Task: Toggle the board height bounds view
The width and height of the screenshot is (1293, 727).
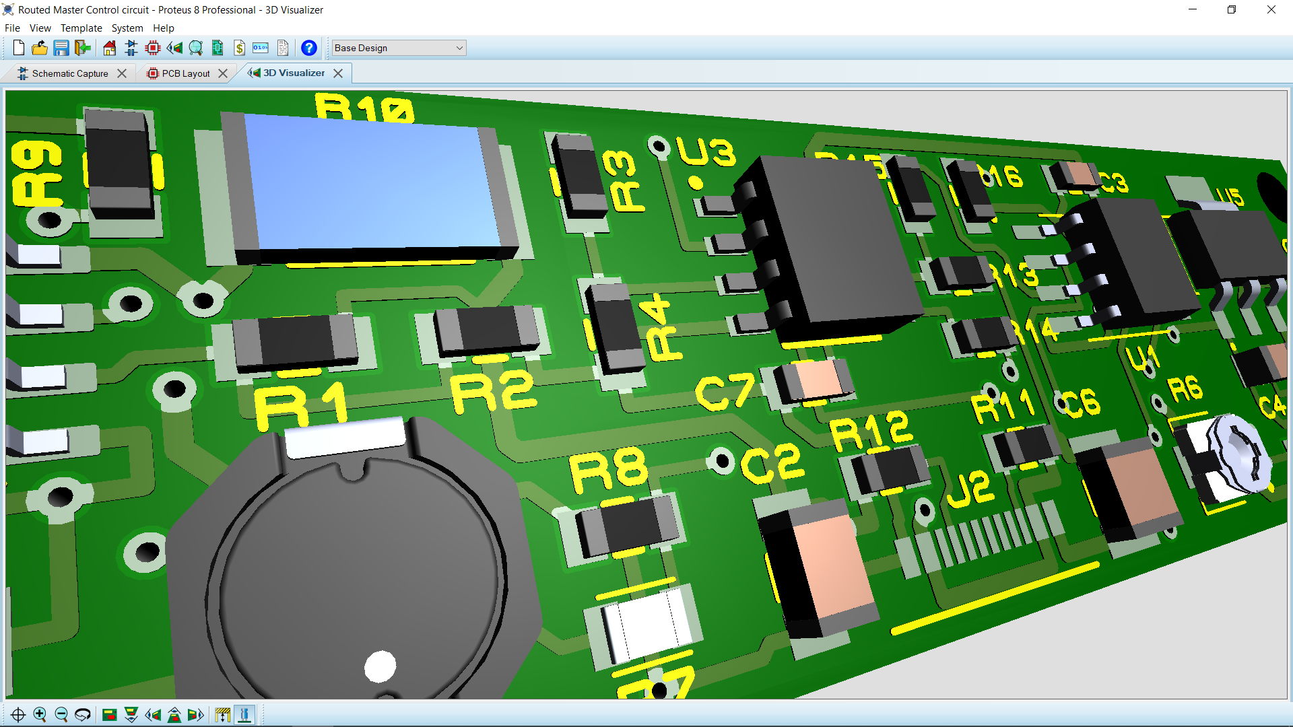Action: click(x=223, y=715)
